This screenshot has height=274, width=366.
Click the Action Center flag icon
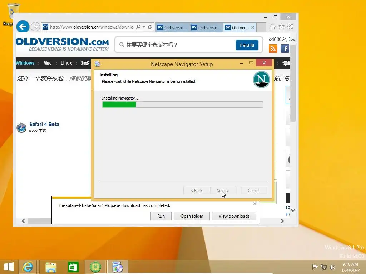315,267
